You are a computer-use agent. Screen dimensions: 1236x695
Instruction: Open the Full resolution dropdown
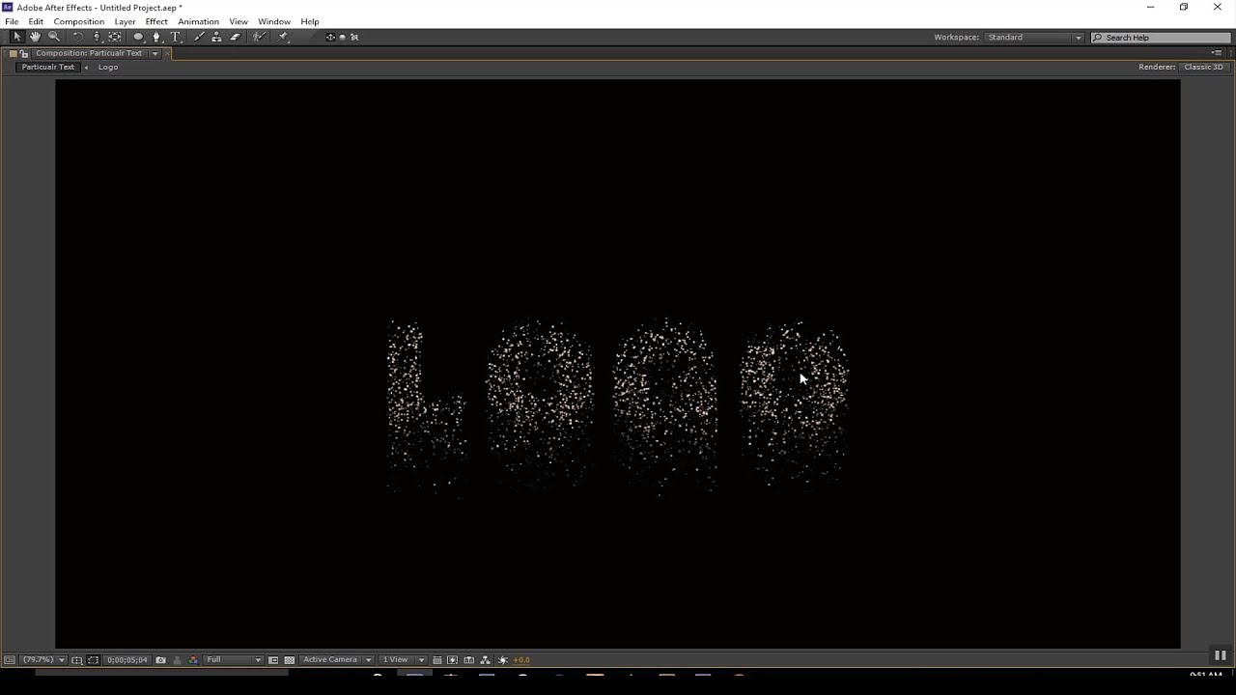[233, 660]
